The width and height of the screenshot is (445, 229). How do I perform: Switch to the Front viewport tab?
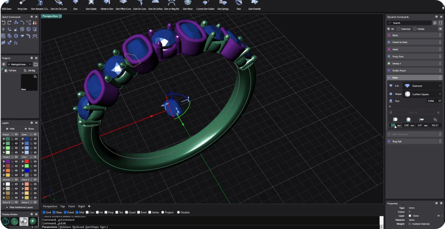click(71, 206)
